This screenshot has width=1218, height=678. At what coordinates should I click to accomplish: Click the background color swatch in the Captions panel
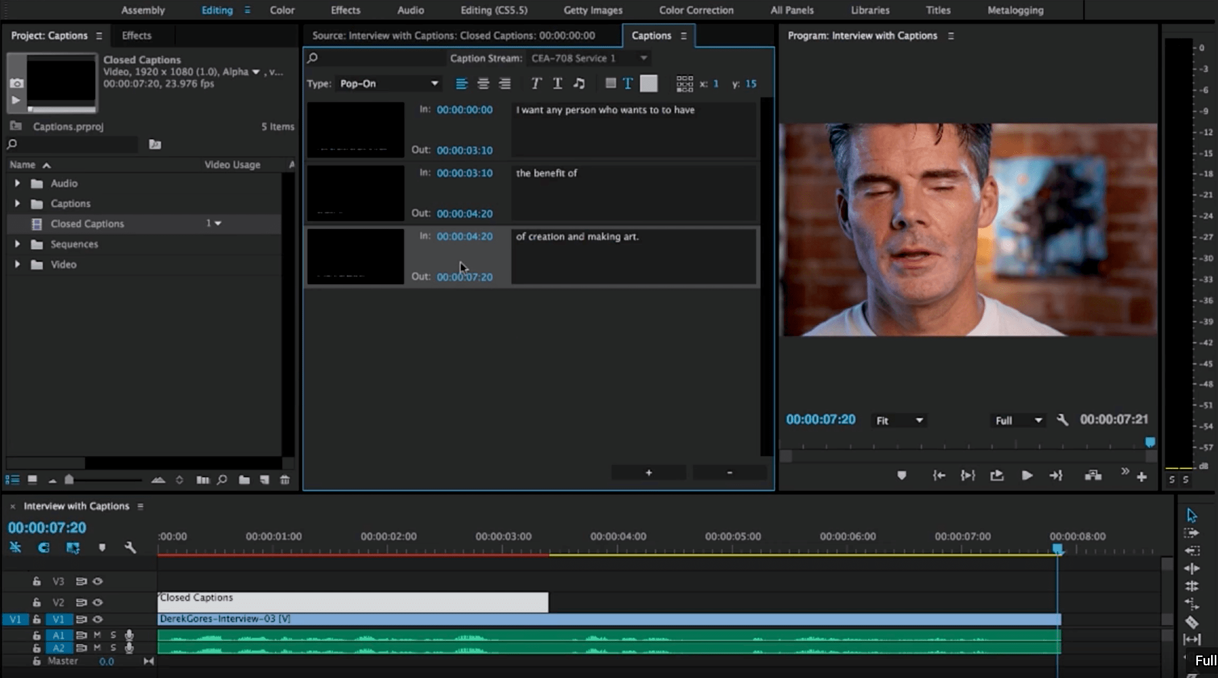(x=649, y=83)
